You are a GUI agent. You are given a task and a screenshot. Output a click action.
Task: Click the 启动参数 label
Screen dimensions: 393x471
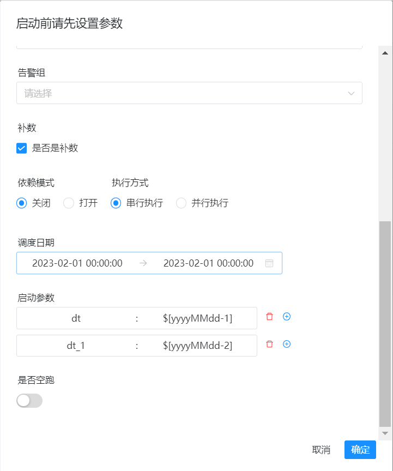tap(36, 298)
